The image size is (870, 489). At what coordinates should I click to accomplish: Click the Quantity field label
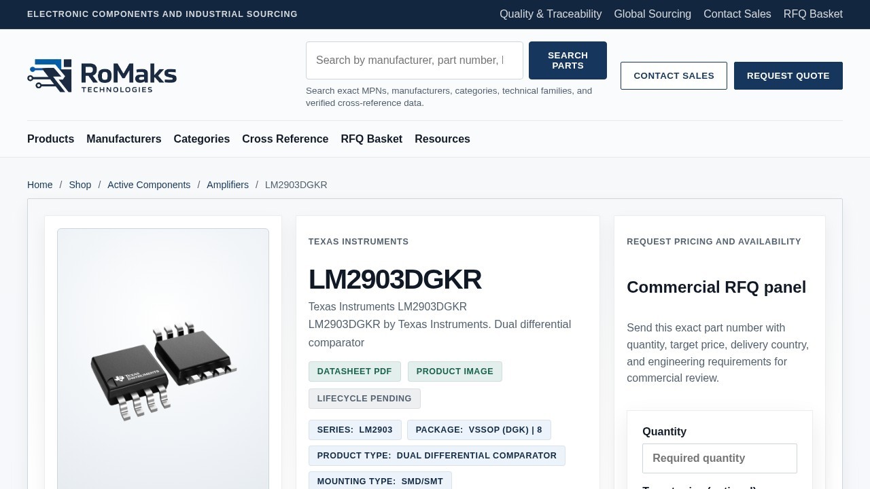pyautogui.click(x=664, y=431)
